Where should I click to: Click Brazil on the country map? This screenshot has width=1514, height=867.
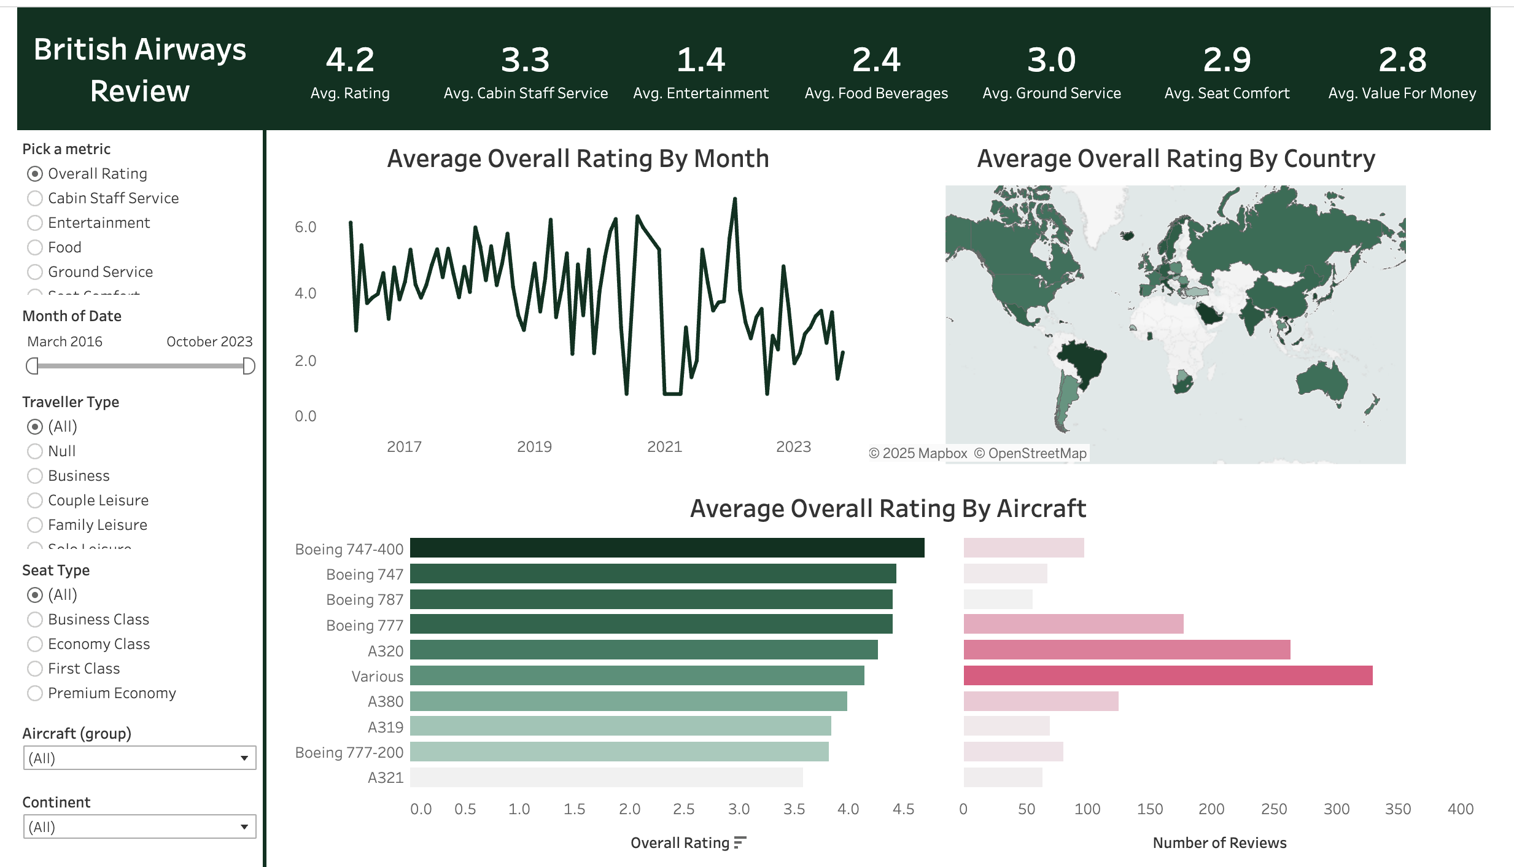1084,364
